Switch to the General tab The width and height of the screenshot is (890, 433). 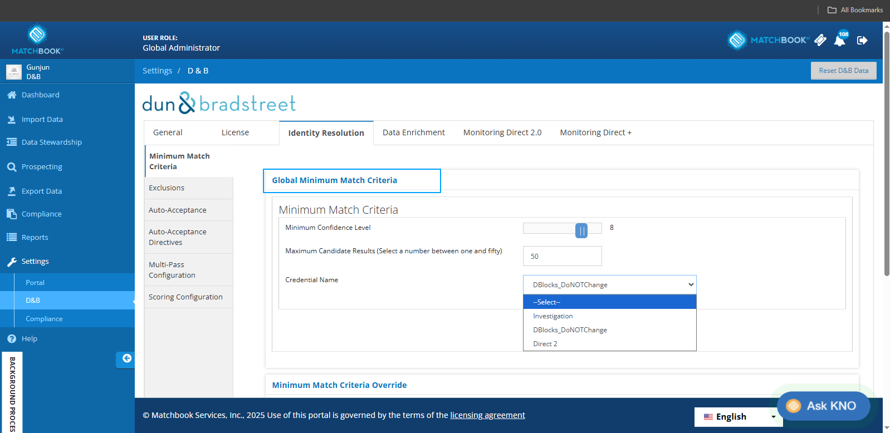click(x=168, y=133)
